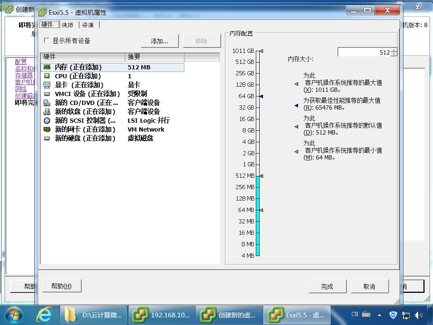Launch Internet Explorer from taskbar
Viewport: 433px width, 325px height.
pyautogui.click(x=44, y=315)
